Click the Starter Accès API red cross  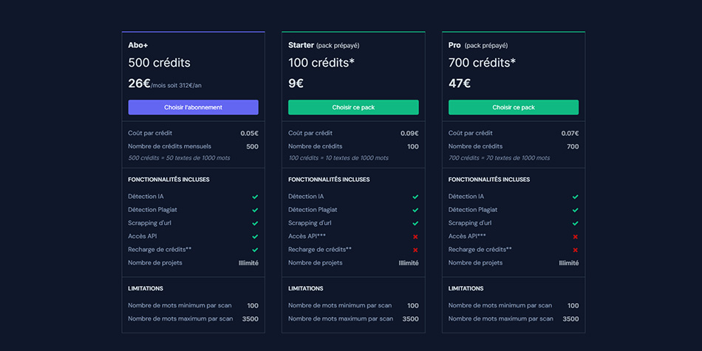415,236
